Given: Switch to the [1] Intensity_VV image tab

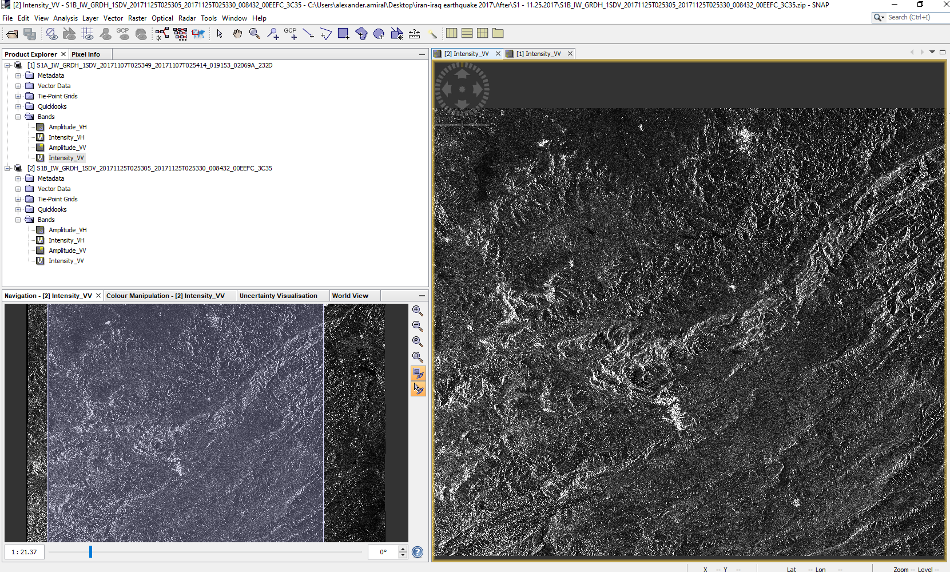Looking at the screenshot, I should 538,54.
